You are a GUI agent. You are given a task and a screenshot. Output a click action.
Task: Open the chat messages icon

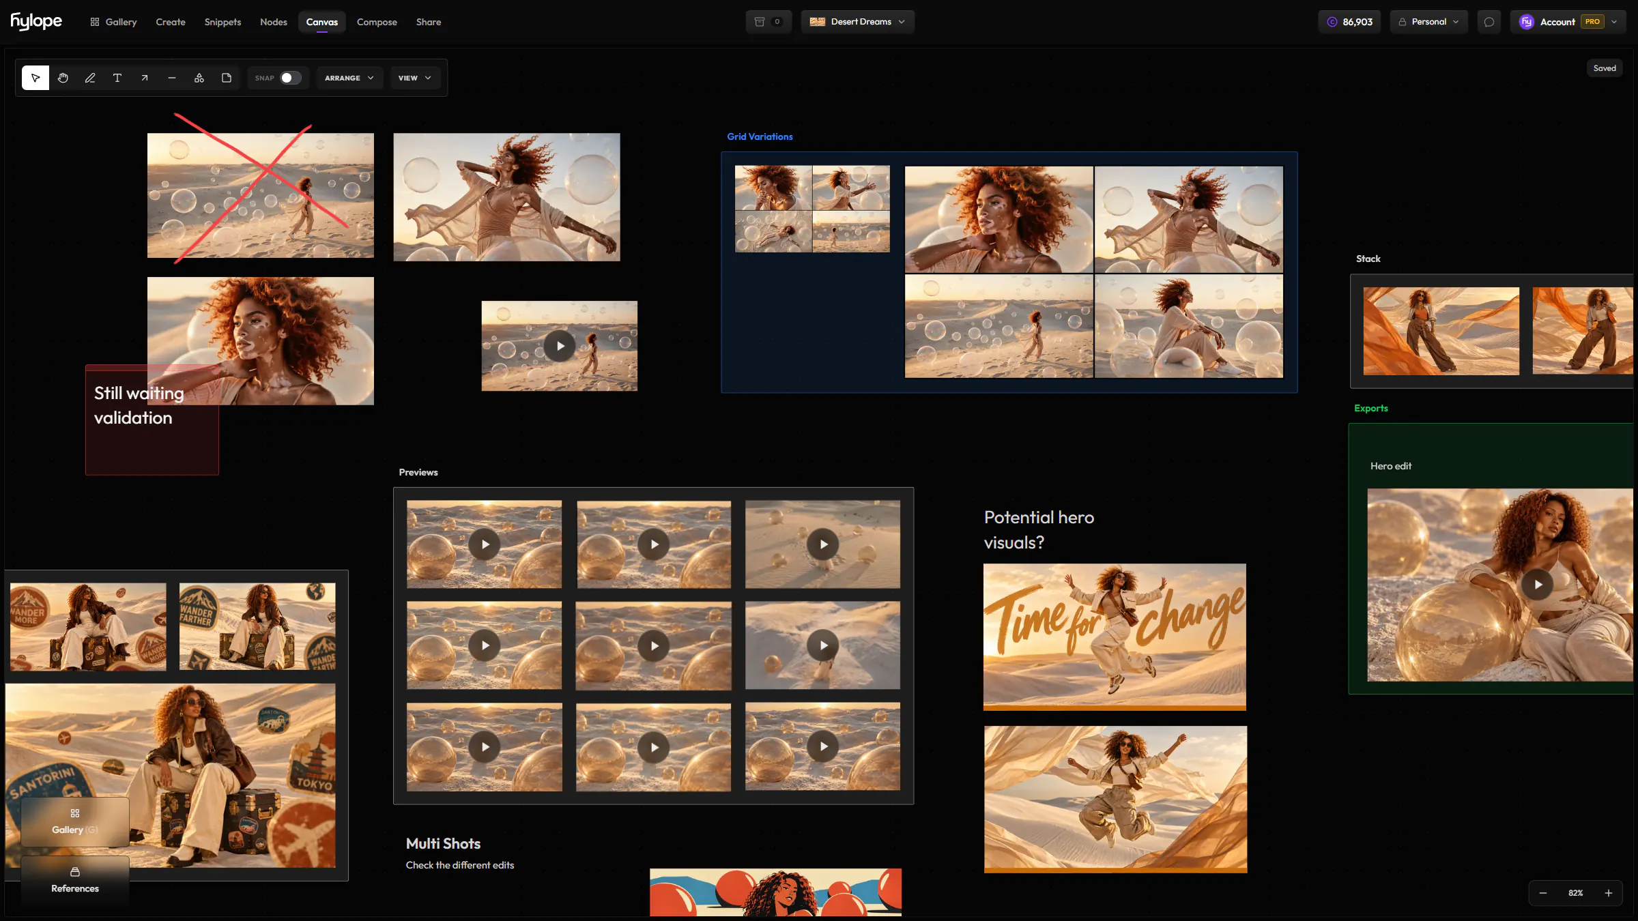tap(1489, 22)
